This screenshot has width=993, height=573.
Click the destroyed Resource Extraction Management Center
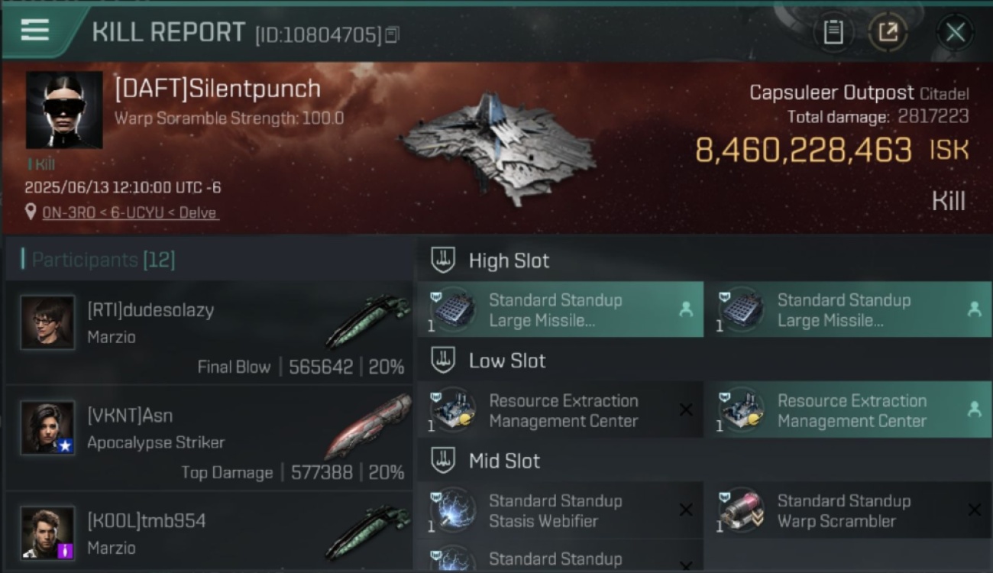(561, 410)
